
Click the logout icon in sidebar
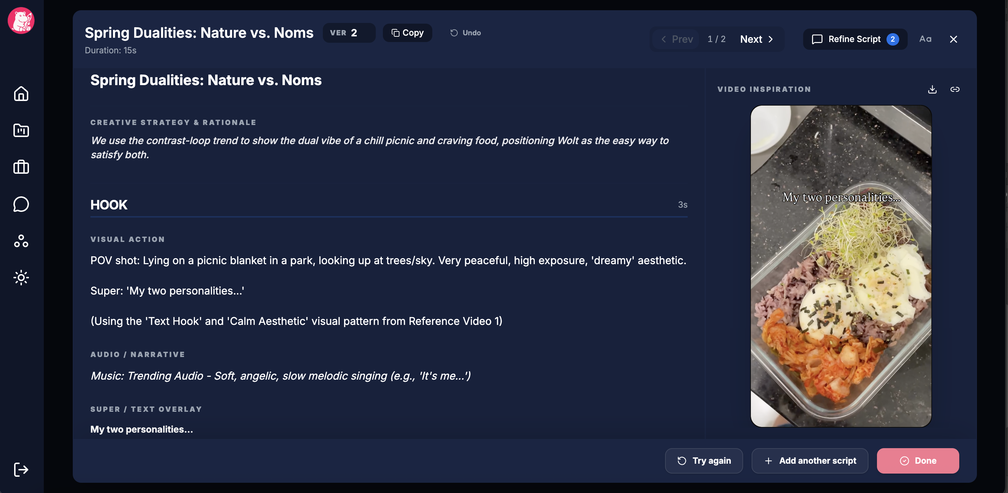pyautogui.click(x=21, y=469)
